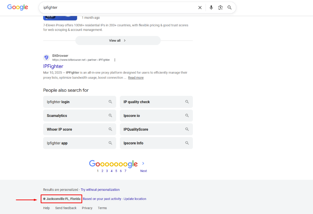Image resolution: width=313 pixels, height=214 pixels.
Task: Click Try without personalization
Action: point(100,190)
